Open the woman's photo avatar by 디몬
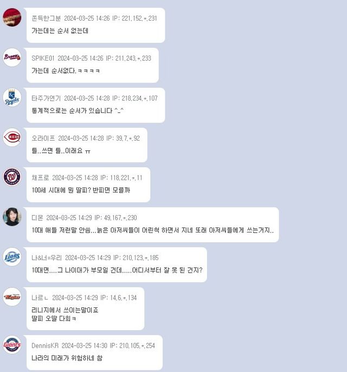The image size is (347, 372). click(x=12, y=217)
